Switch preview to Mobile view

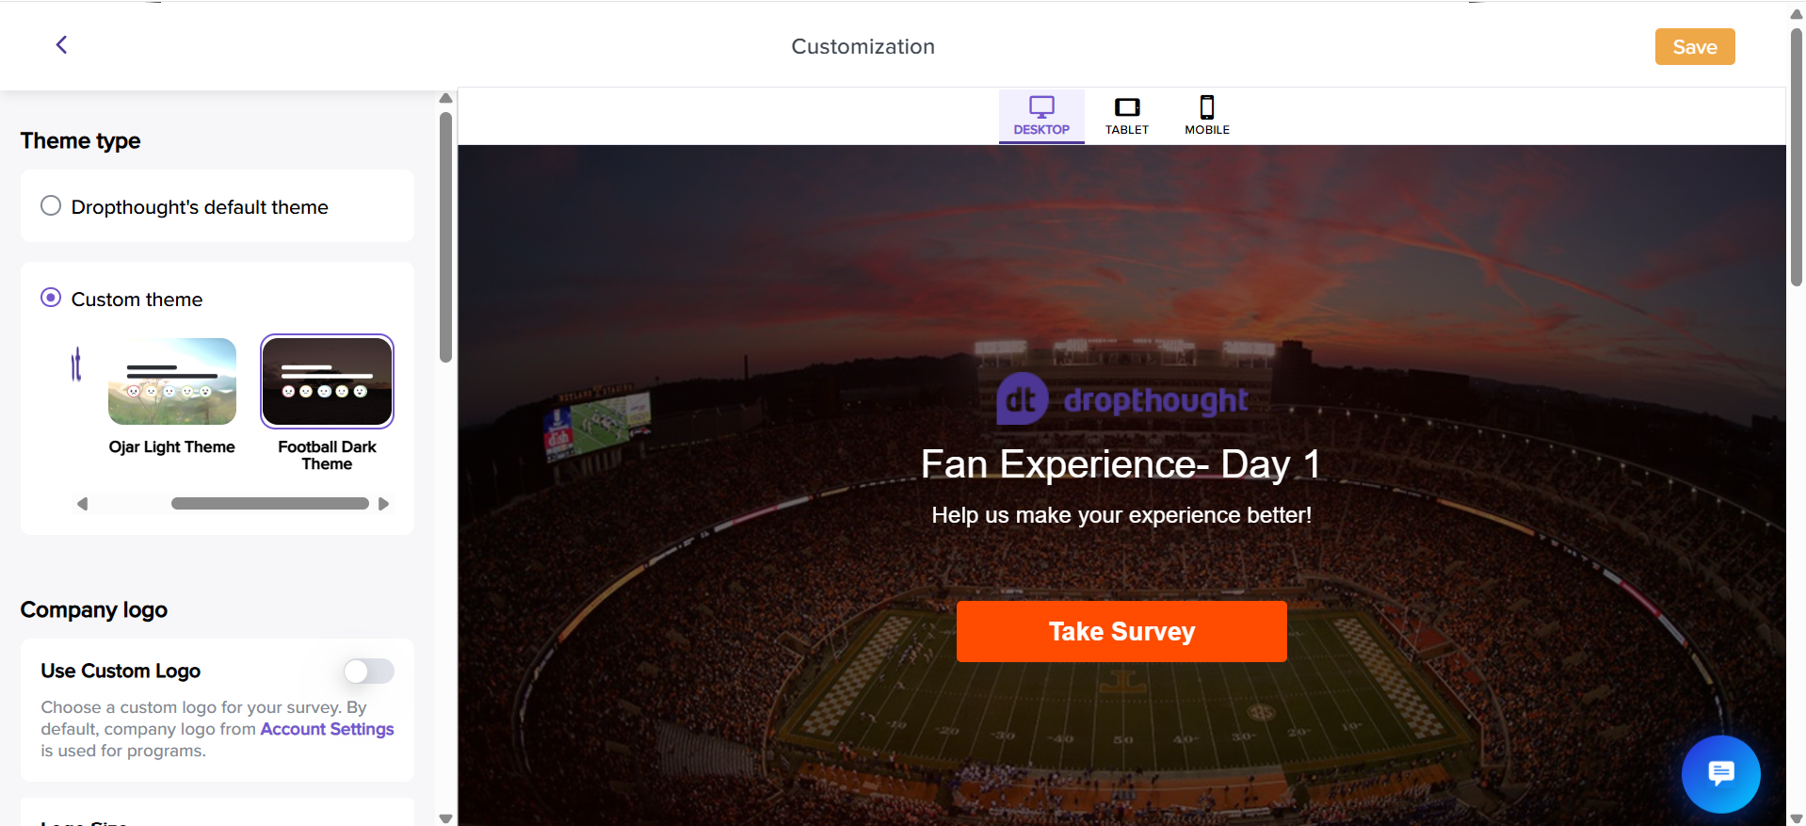click(x=1206, y=116)
